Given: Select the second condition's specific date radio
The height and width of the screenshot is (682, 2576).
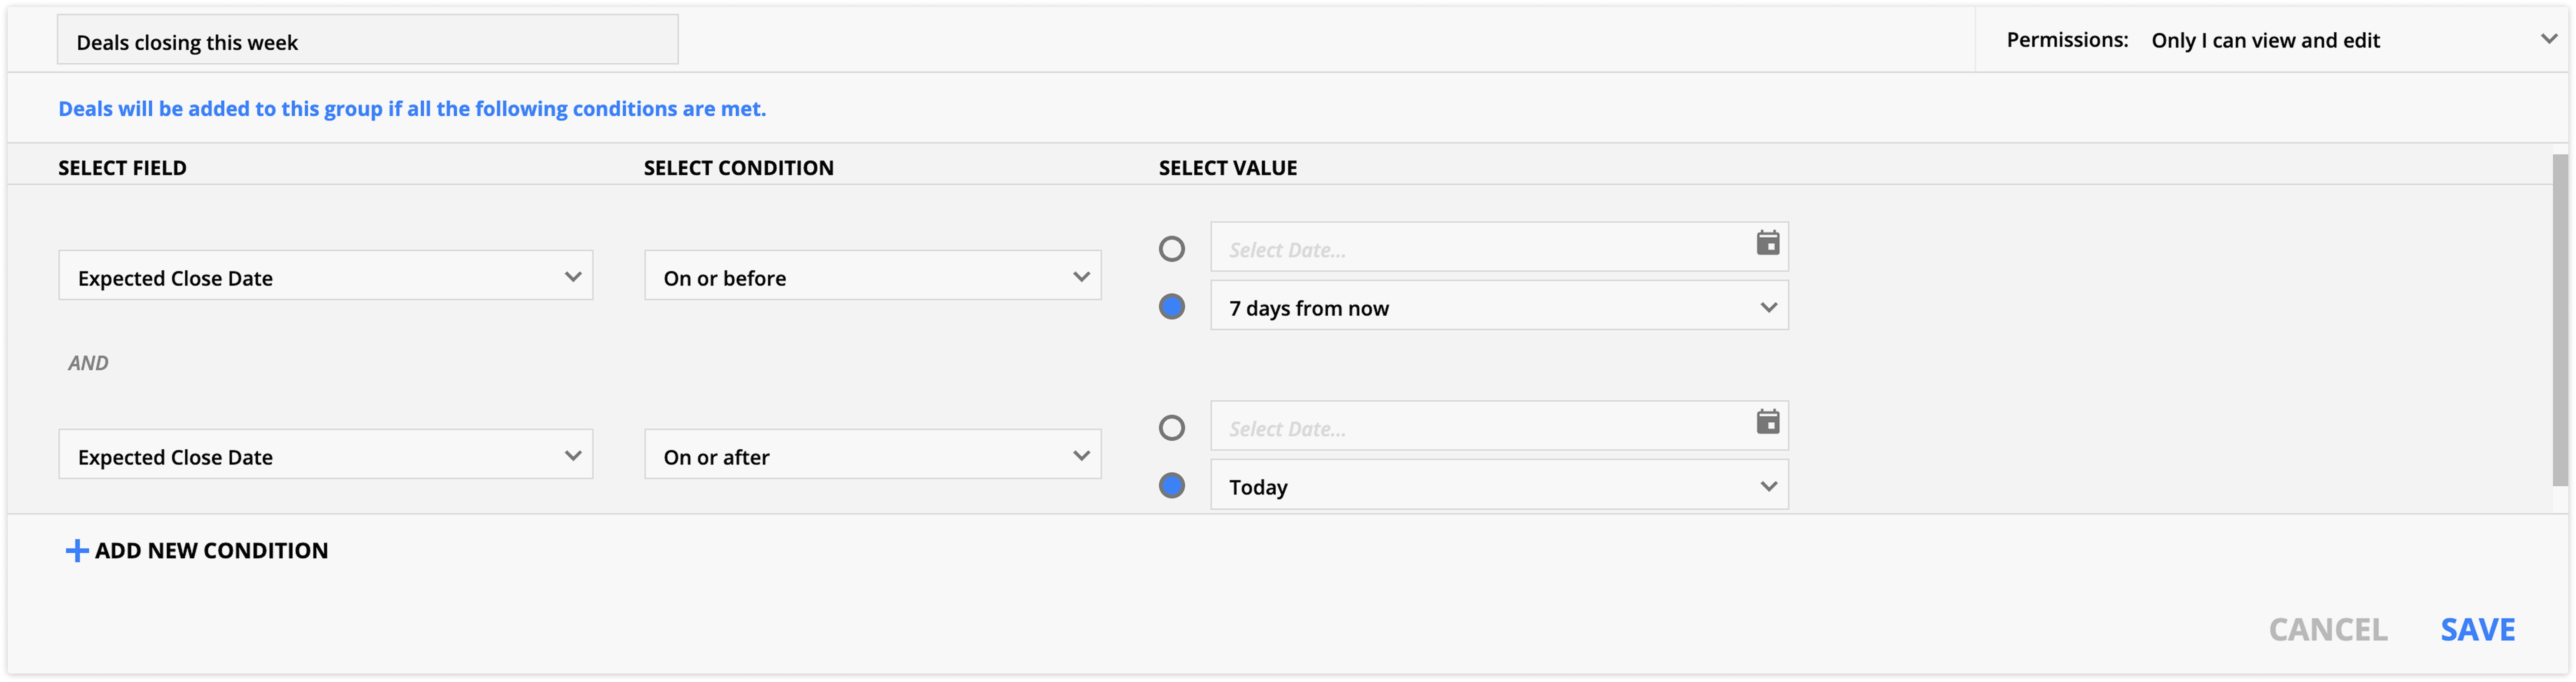Looking at the screenshot, I should coord(1171,428).
